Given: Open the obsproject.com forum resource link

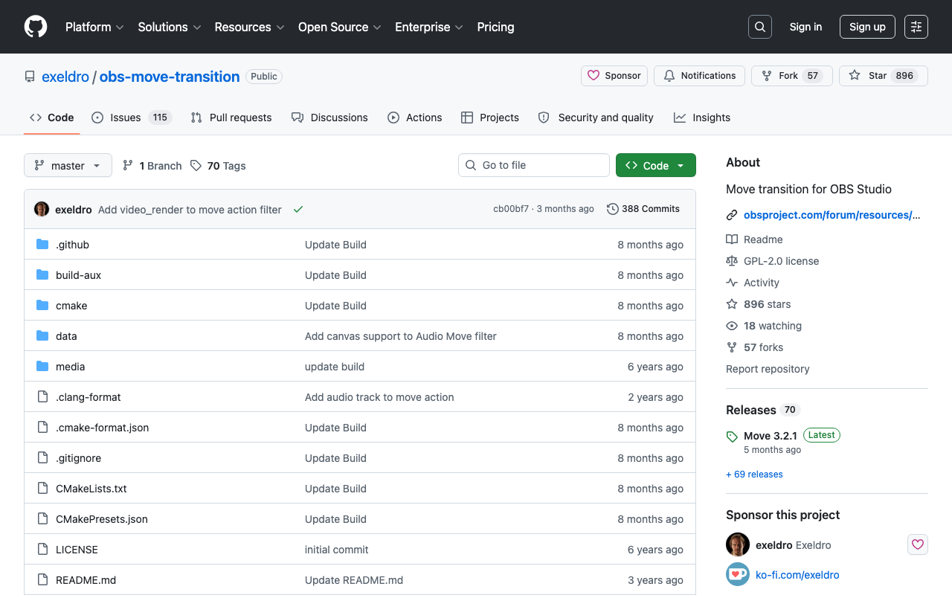Looking at the screenshot, I should [832, 215].
